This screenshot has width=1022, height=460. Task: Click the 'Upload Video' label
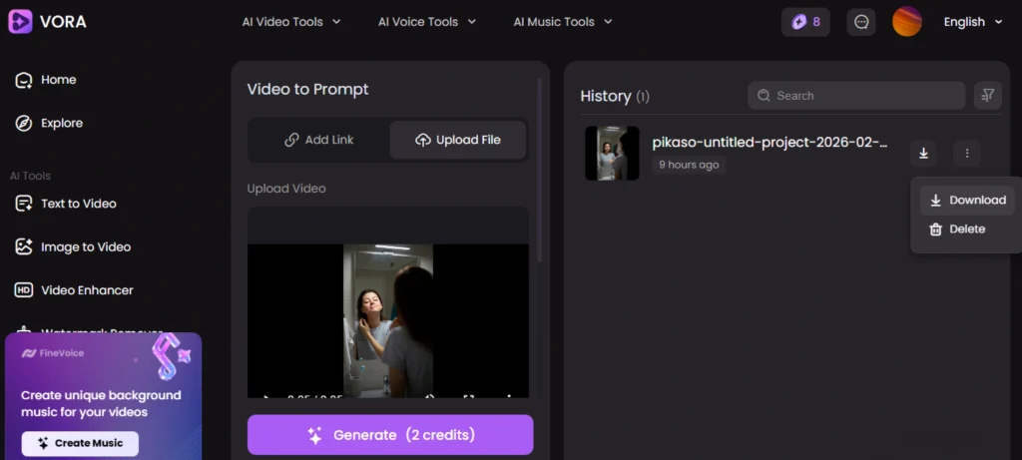(286, 189)
